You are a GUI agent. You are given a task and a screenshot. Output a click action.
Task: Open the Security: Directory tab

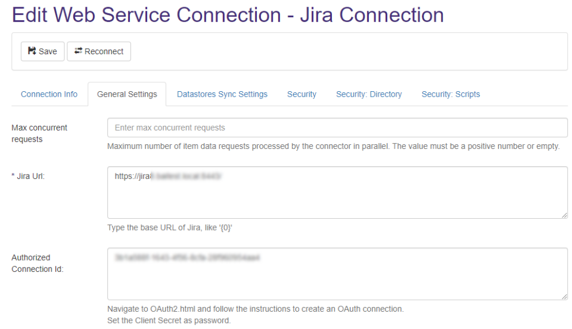(369, 94)
